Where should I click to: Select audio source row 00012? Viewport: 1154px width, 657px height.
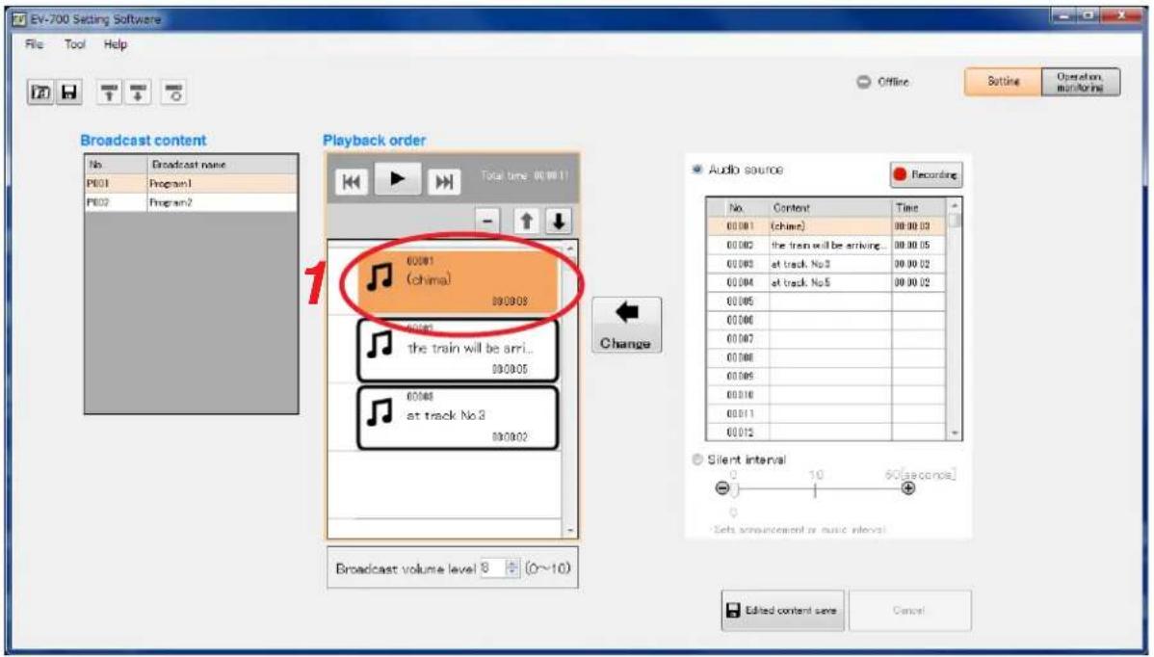826,433
